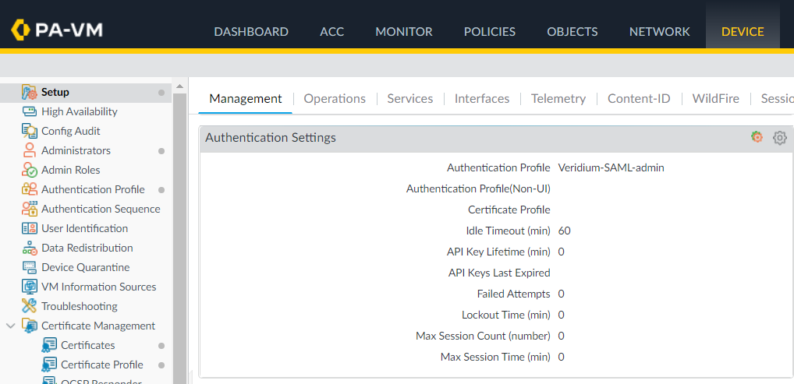Image resolution: width=794 pixels, height=384 pixels.
Task: Click the orange override icon beside gear
Action: pyautogui.click(x=757, y=137)
